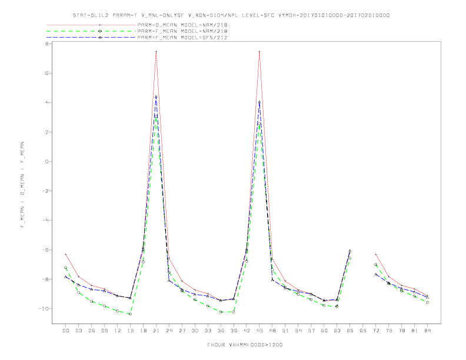466x360 pixels.
Task: Click blue triangle data point at hour 66
Action: [x=350, y=251]
